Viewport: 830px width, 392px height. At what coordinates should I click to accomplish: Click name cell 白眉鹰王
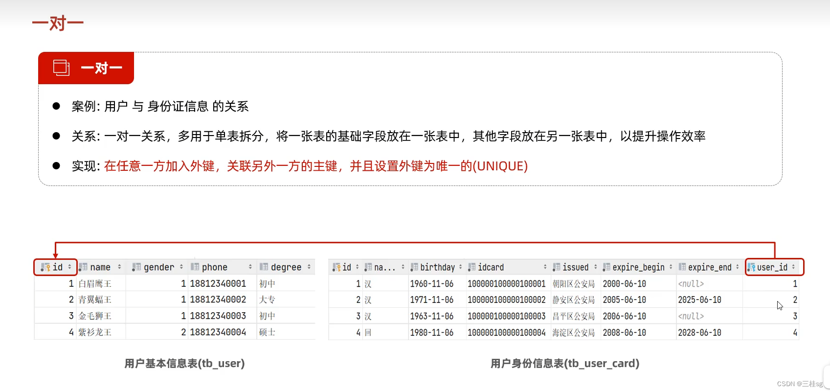[95, 284]
